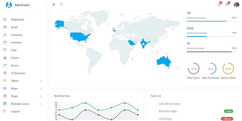The image size is (242, 121).
Task: Open the notifications bell icon
Action: click(219, 5)
